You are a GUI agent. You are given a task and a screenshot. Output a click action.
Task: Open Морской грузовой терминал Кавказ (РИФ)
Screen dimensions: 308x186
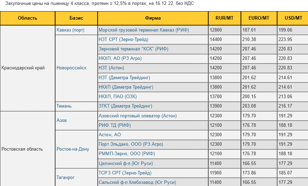coord(144,30)
